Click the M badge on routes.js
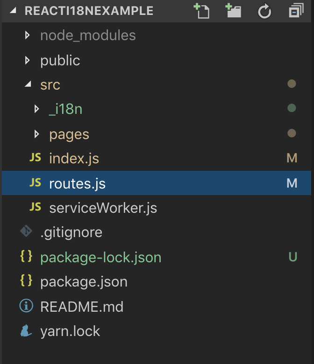 pyautogui.click(x=292, y=183)
